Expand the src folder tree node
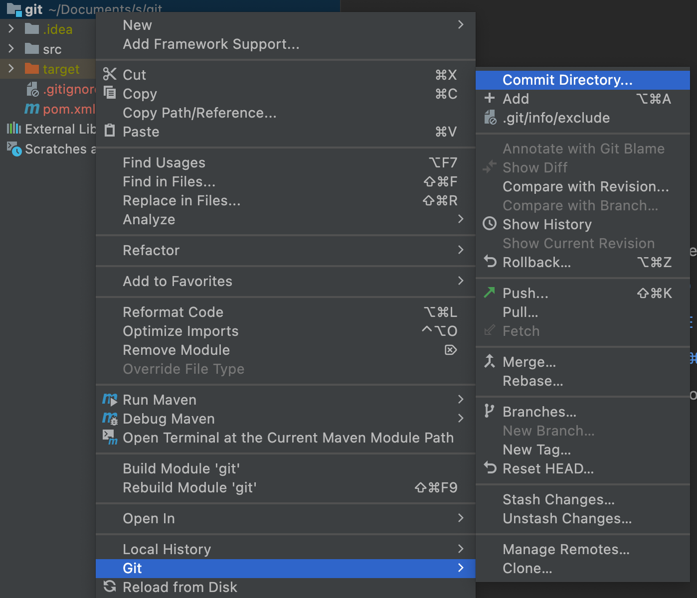 click(11, 49)
